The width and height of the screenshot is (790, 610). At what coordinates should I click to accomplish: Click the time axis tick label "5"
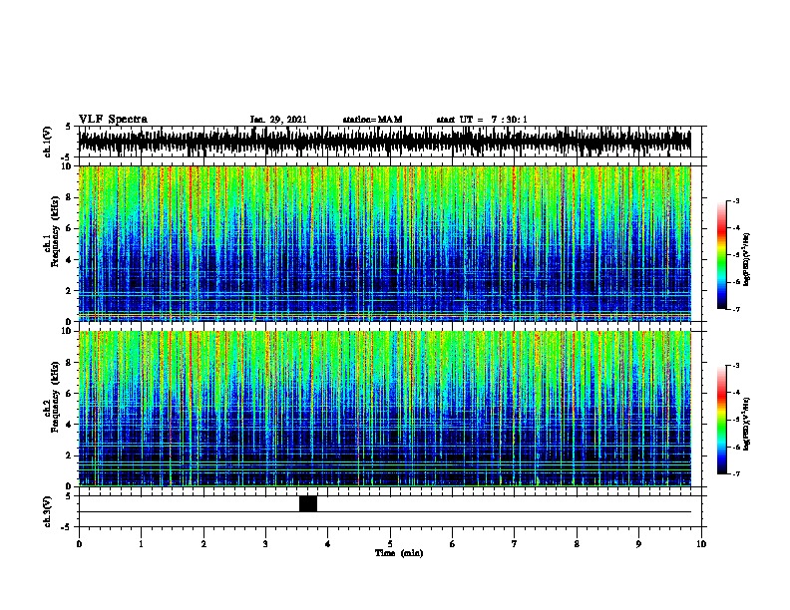pos(390,544)
